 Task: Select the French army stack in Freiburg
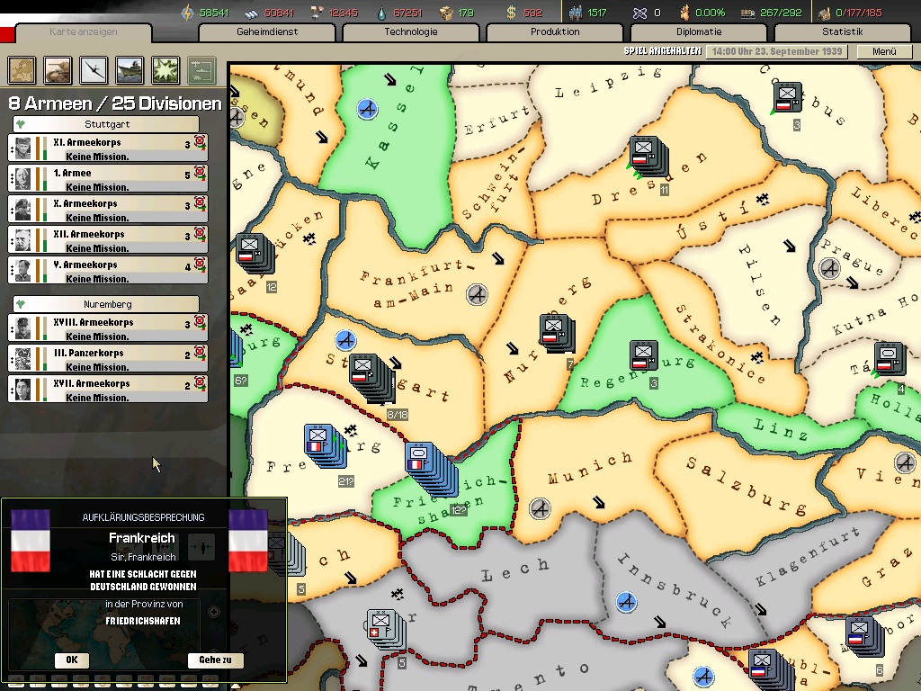325,444
